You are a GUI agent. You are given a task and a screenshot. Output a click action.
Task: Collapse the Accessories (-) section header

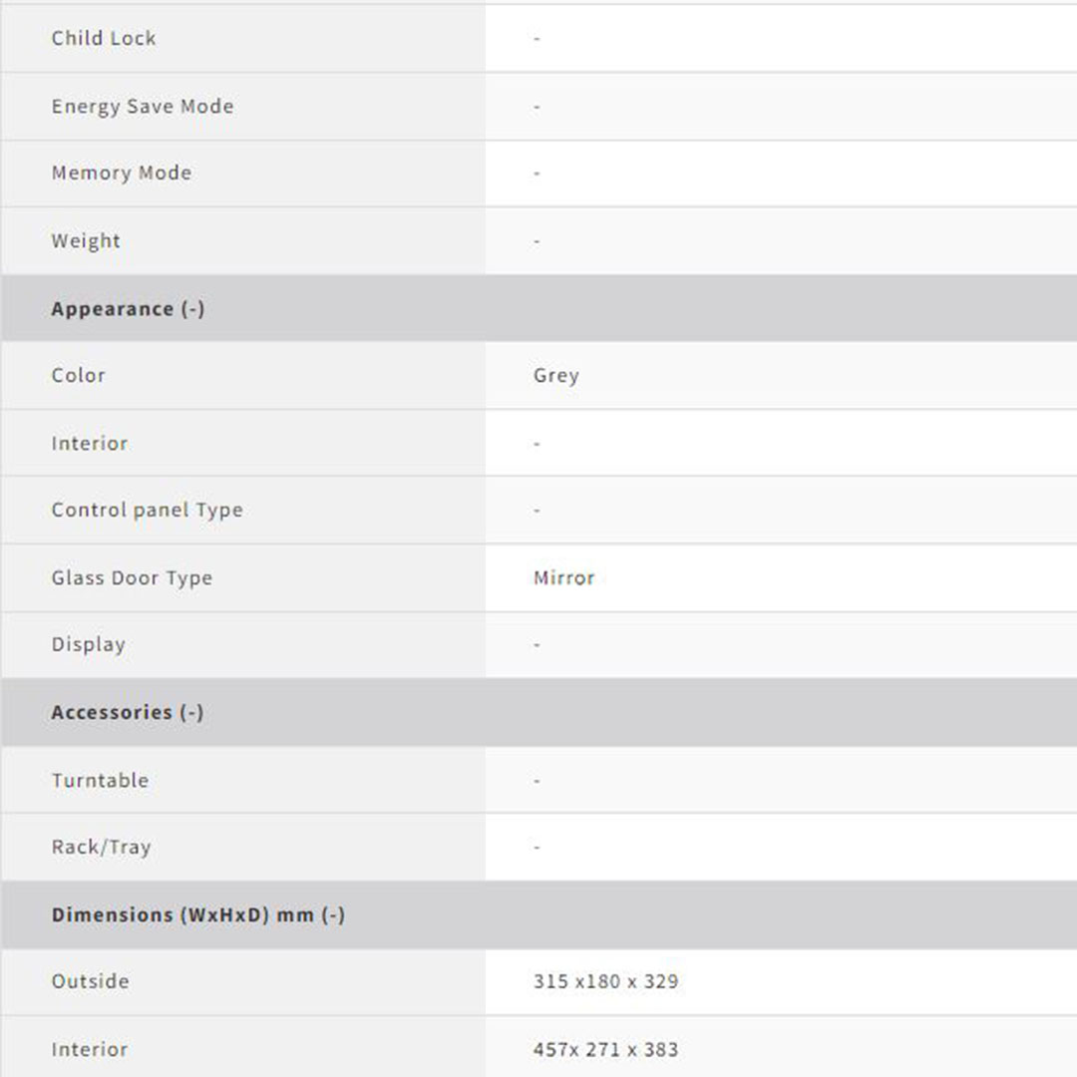coord(127,712)
